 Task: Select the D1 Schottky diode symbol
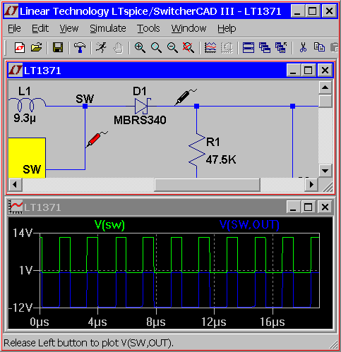(142, 106)
